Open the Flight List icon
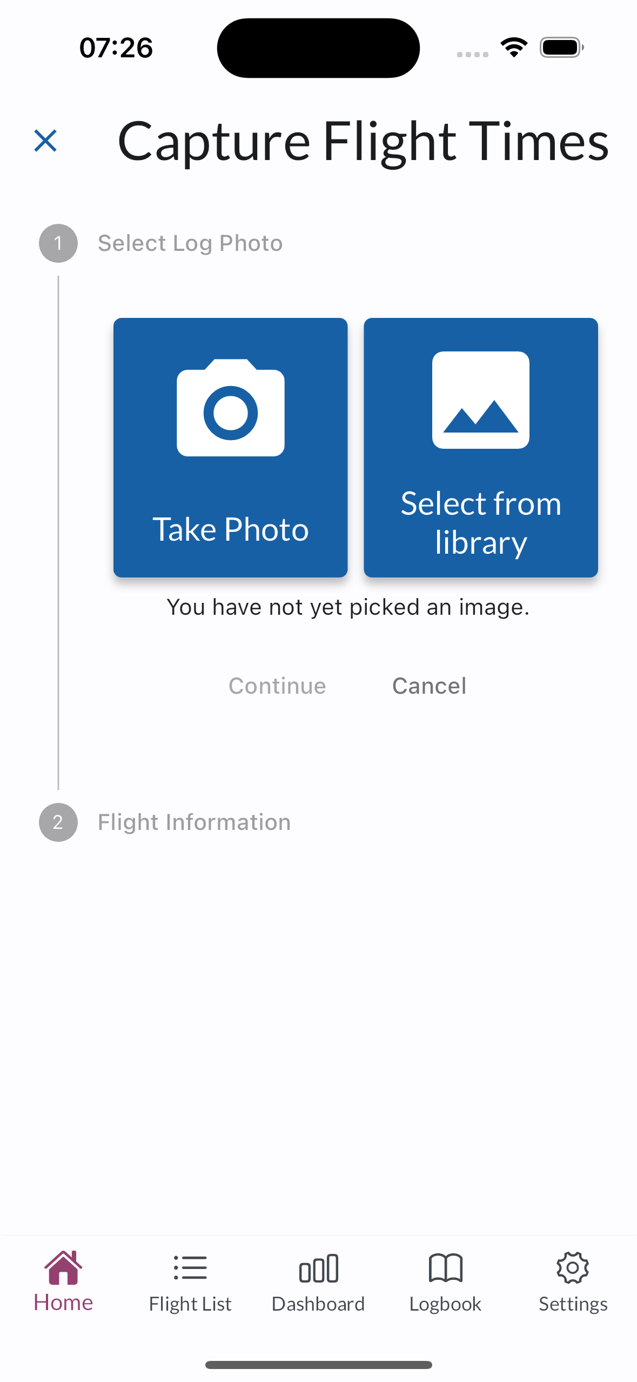This screenshot has height=1382, width=637. (190, 1267)
